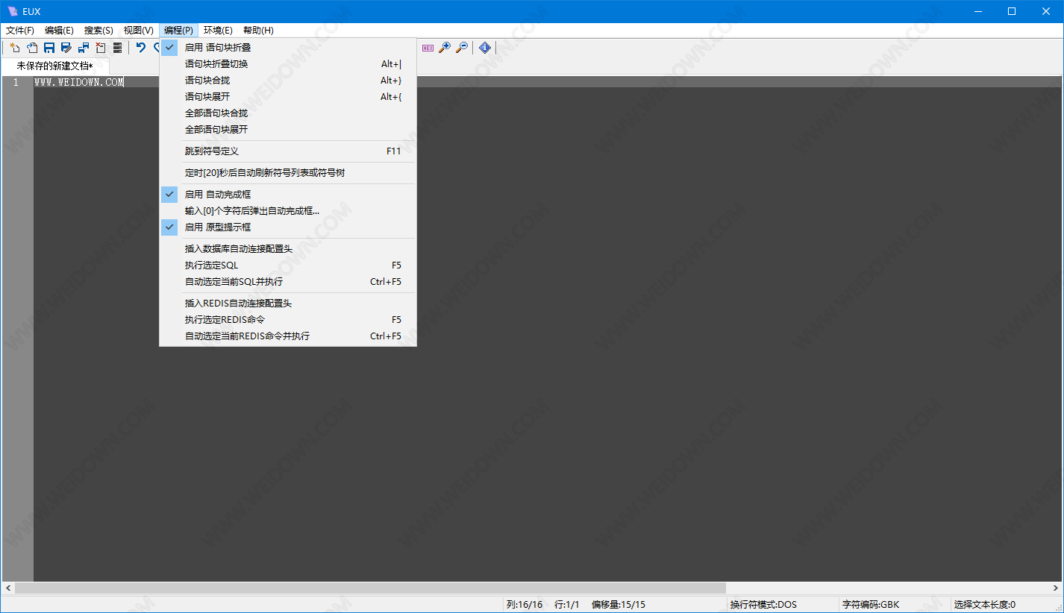Click horizontal scrollbar right arrow

1055,588
